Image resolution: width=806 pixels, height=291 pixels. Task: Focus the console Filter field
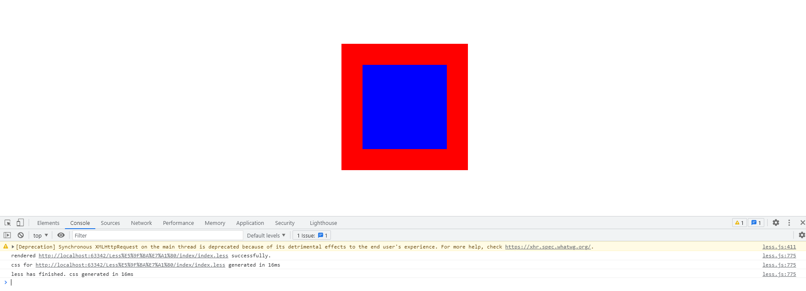click(x=158, y=235)
